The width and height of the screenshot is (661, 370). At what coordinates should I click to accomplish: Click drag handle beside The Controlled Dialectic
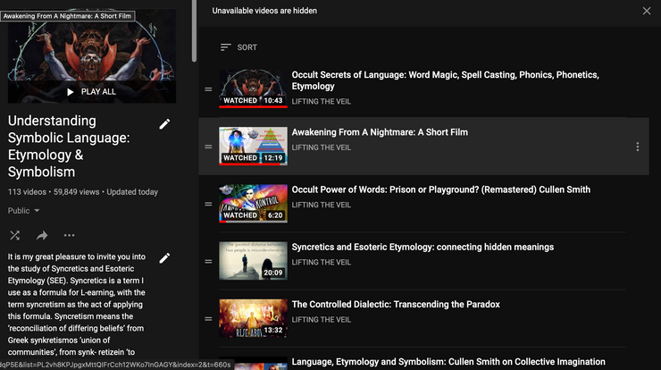pos(208,318)
